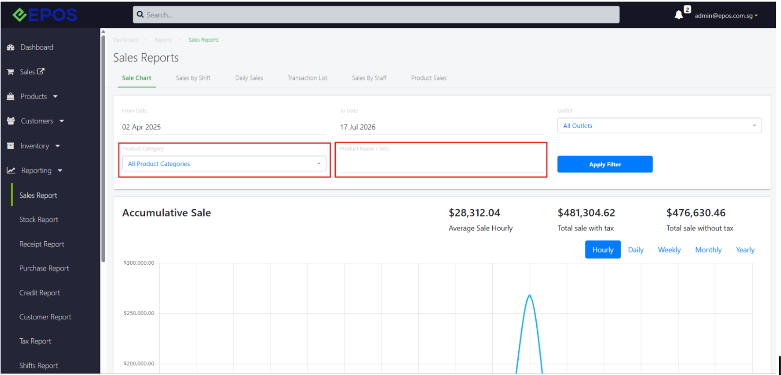Switch to the Sale Chart tab
781x375 pixels.
point(137,78)
